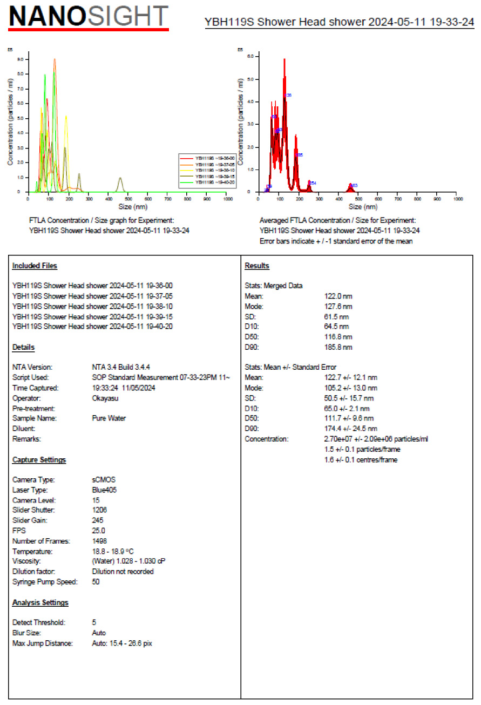This screenshot has height=705, width=481.
Task: Click D10 value '65.0 +/- 2.1 nm'
Action: [347, 409]
